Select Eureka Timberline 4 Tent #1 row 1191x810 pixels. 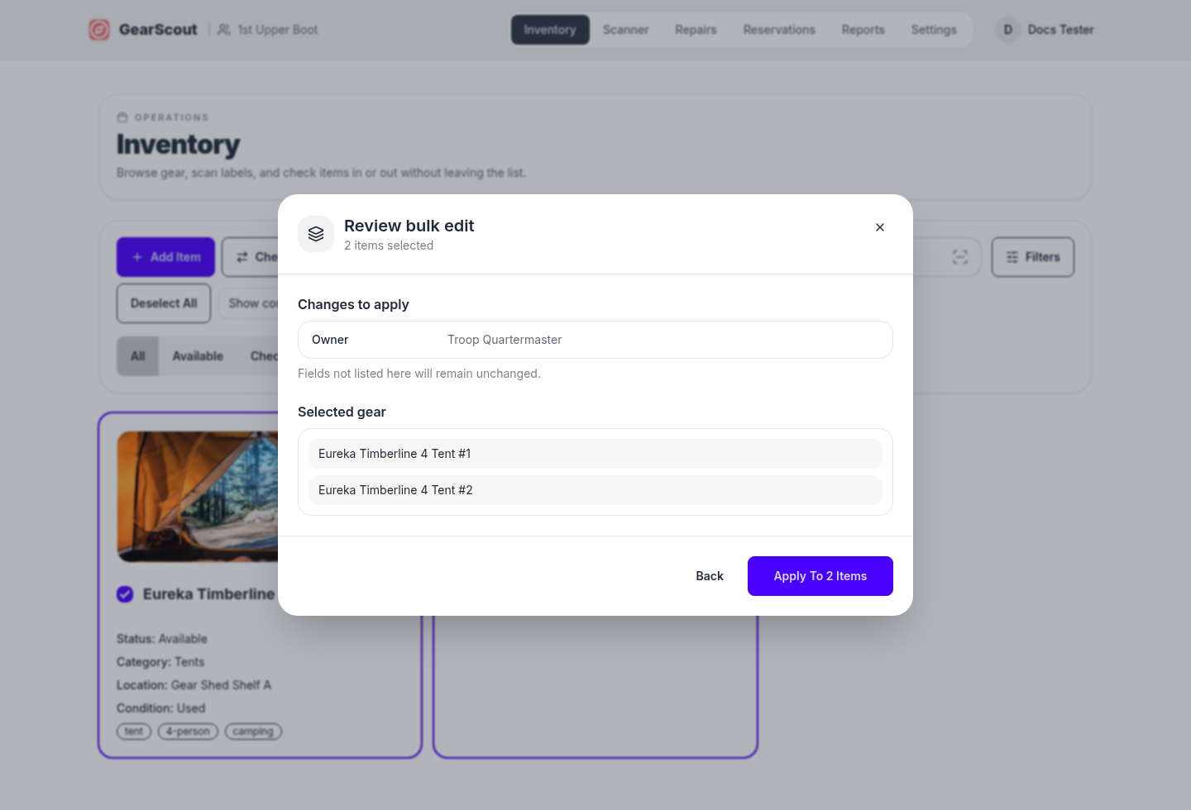[x=595, y=454]
